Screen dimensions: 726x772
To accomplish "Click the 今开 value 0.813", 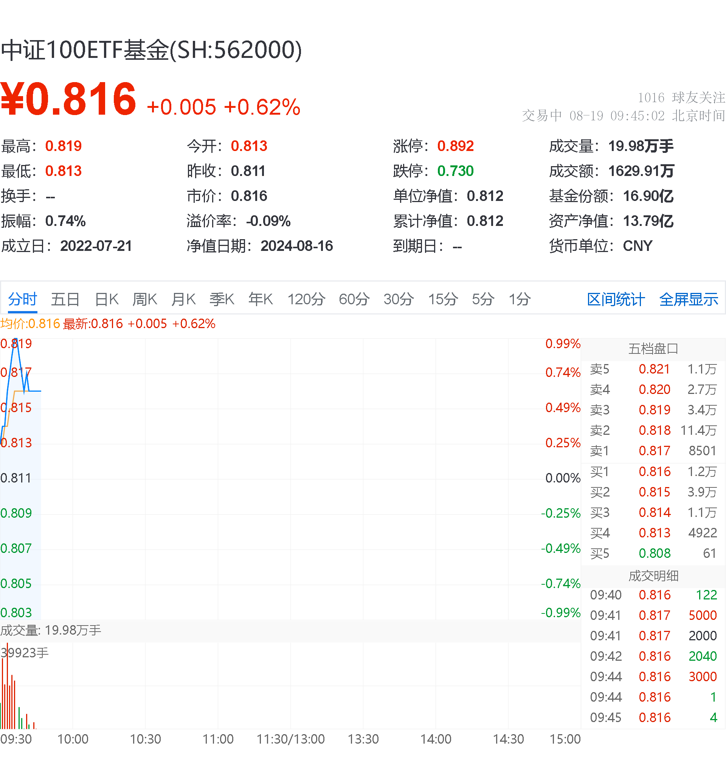I will [249, 146].
